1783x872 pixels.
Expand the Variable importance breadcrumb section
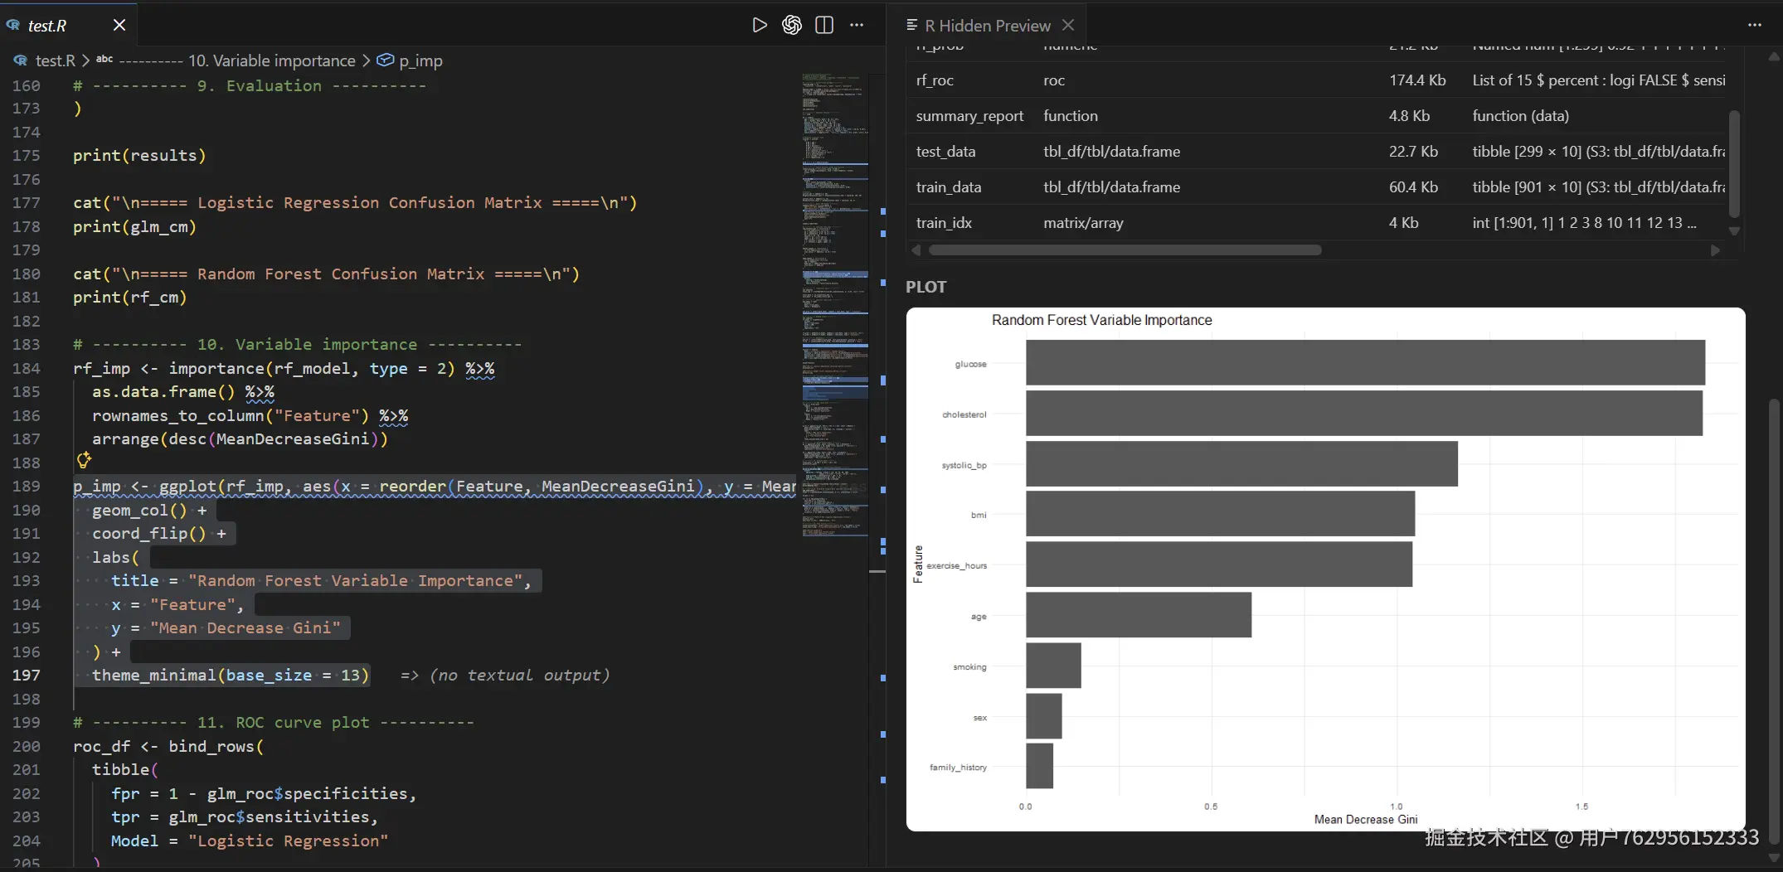pos(271,61)
